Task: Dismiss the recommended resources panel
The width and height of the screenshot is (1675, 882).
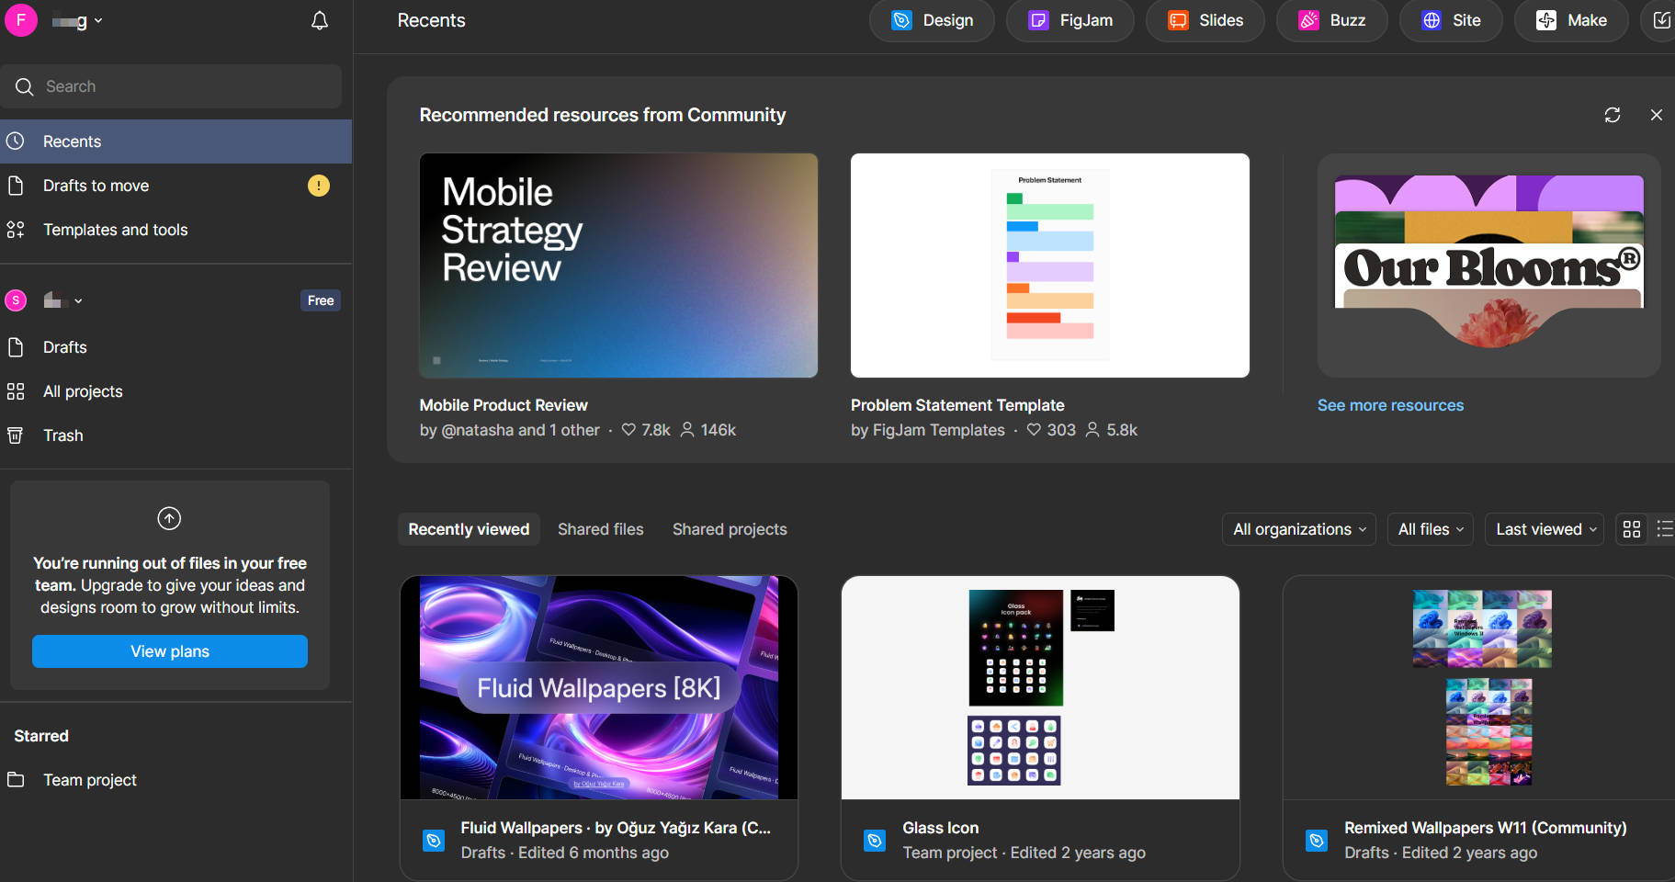Action: pyautogui.click(x=1656, y=115)
